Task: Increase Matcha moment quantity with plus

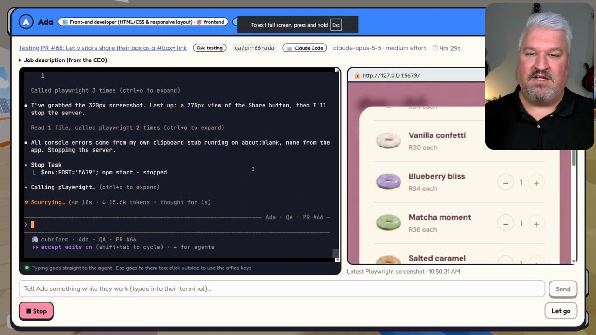Action: click(536, 224)
